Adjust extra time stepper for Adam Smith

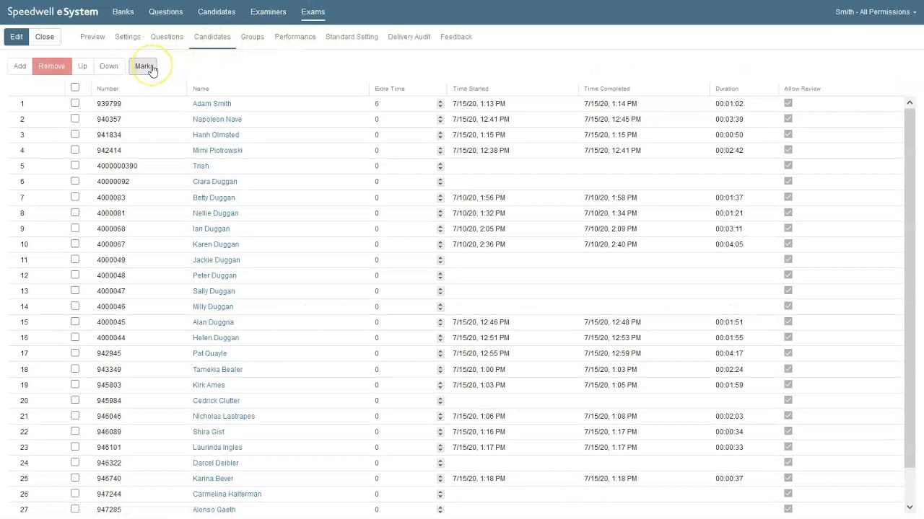pyautogui.click(x=440, y=104)
